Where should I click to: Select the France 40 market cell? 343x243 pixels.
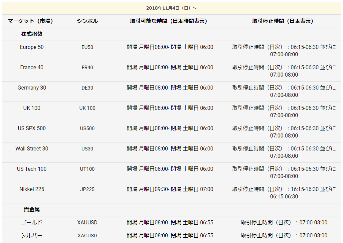[32, 68]
